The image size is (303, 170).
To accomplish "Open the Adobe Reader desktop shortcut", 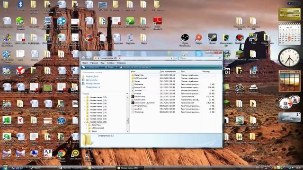I will point(158,23).
